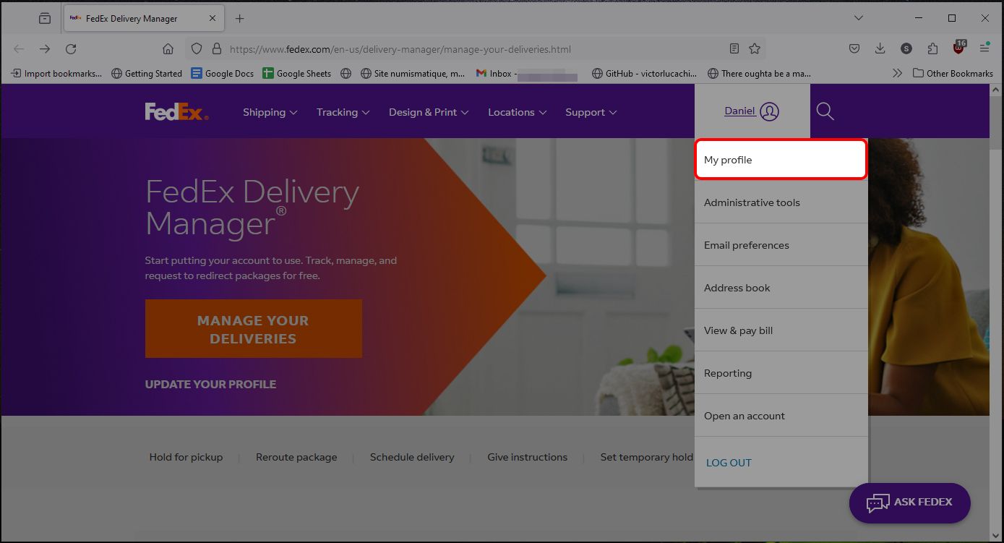Click the FedEx logo in the navigation bar
The width and height of the screenshot is (1004, 543).
(176, 111)
